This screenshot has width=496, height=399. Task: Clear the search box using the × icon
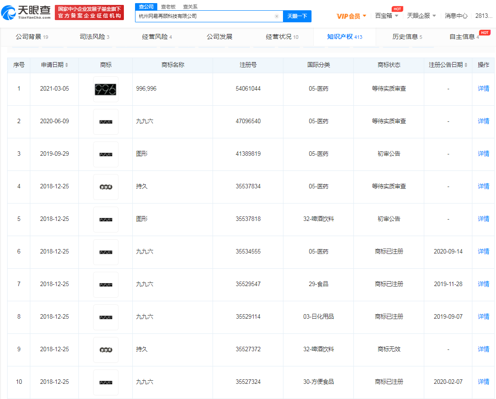tap(277, 16)
